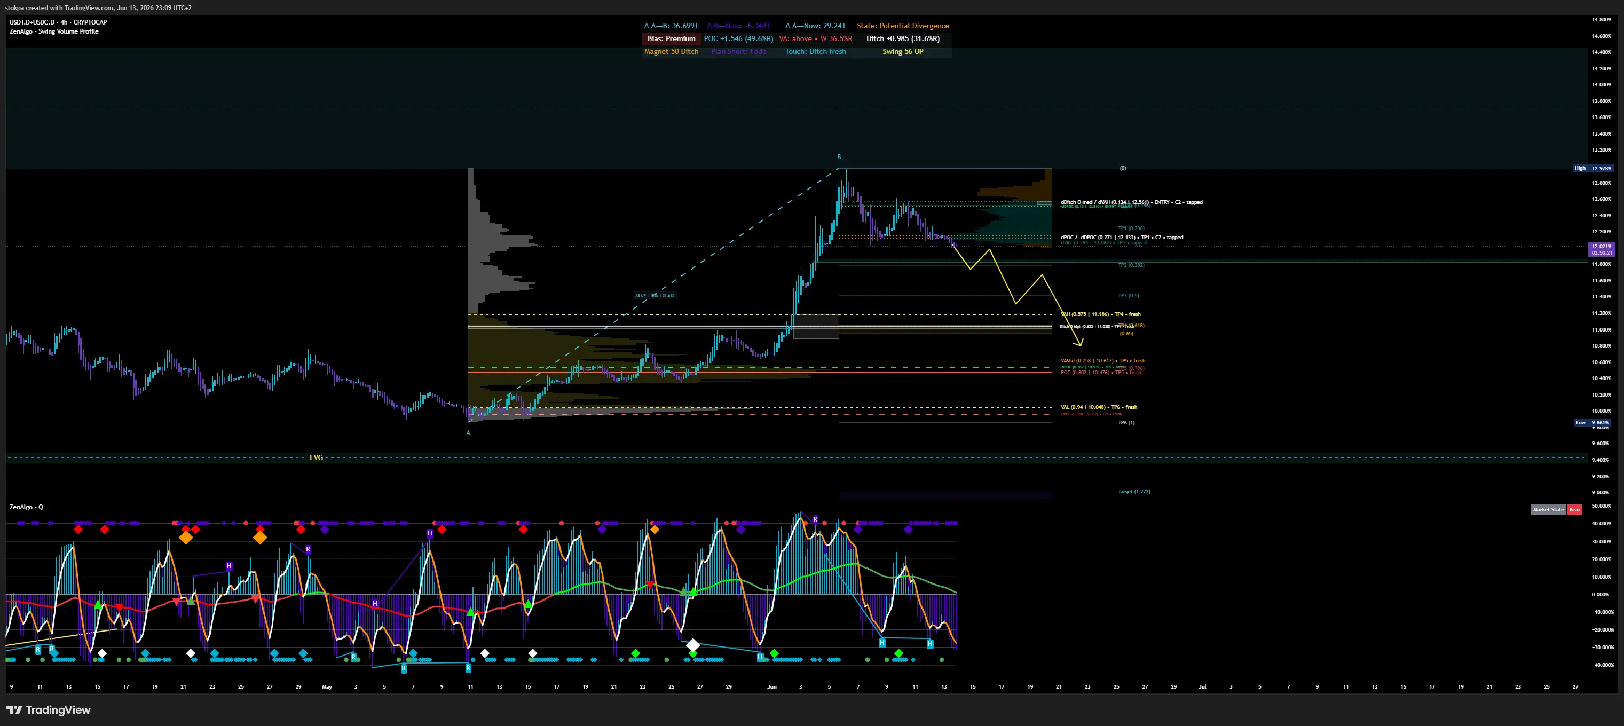Click the 'AB UP' swing info tag

(x=655, y=295)
